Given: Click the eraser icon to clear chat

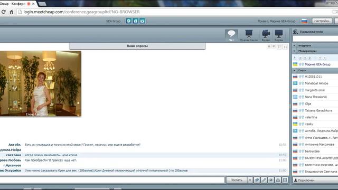Looking at the screenshot, I should pos(257,180).
